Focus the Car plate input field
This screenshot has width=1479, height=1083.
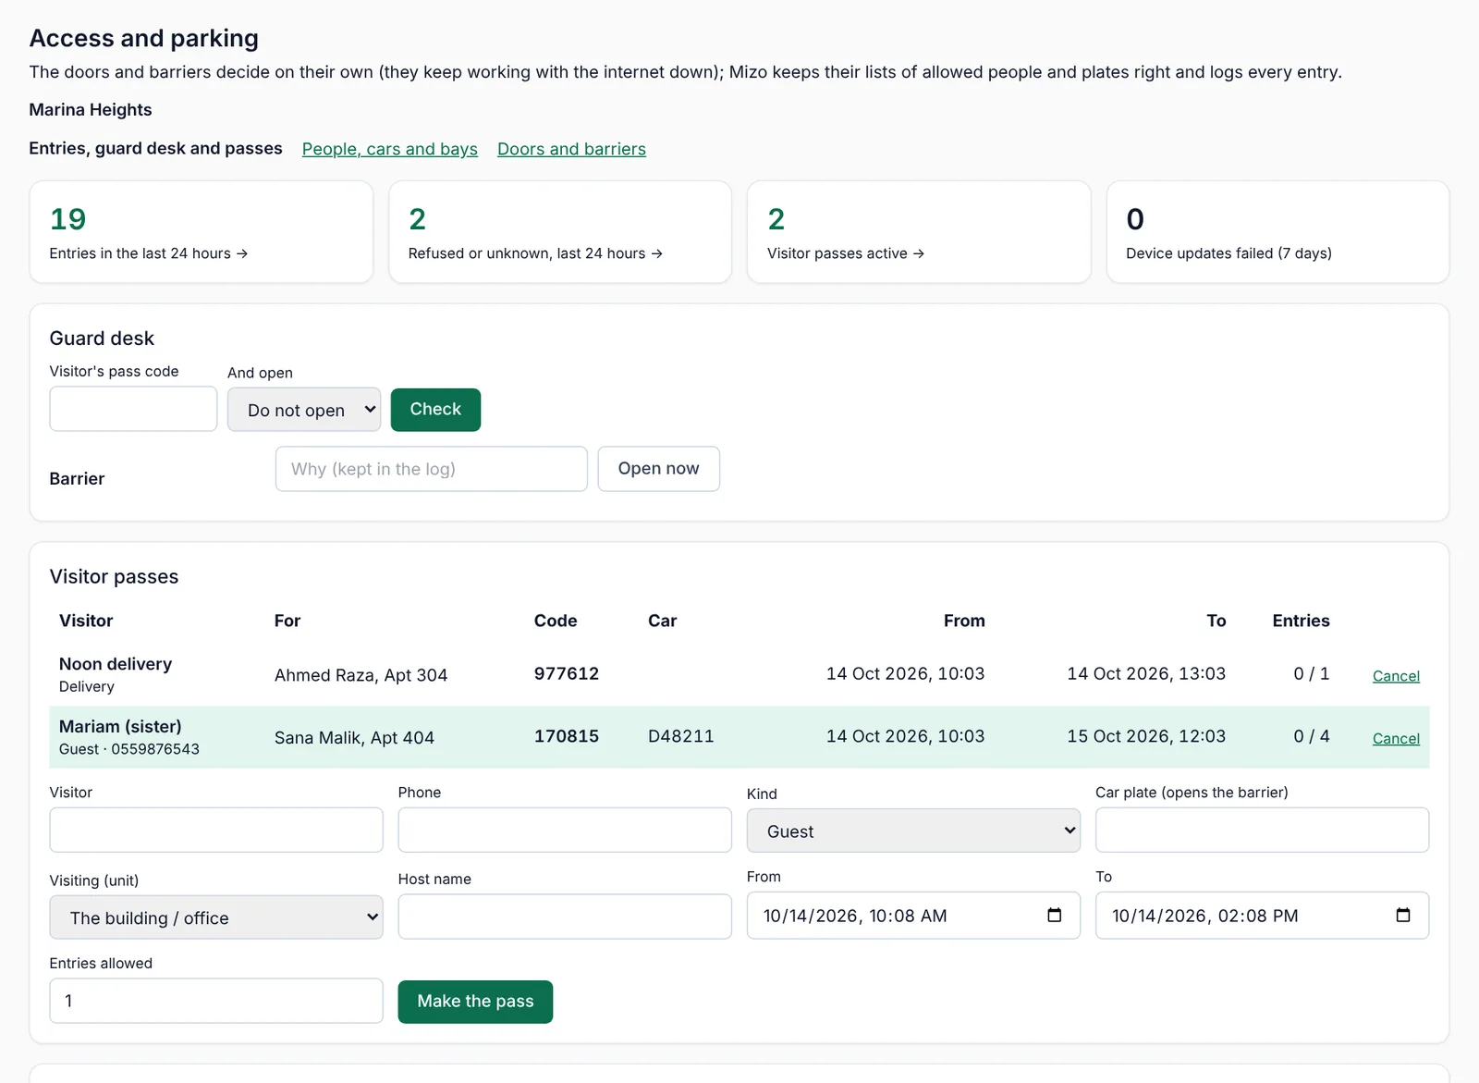[x=1262, y=830]
